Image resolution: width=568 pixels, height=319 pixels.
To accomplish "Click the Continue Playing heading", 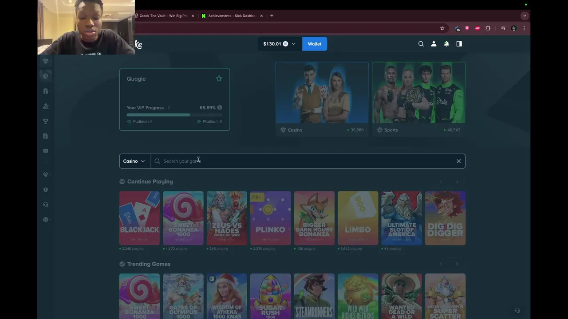I will pos(150,182).
